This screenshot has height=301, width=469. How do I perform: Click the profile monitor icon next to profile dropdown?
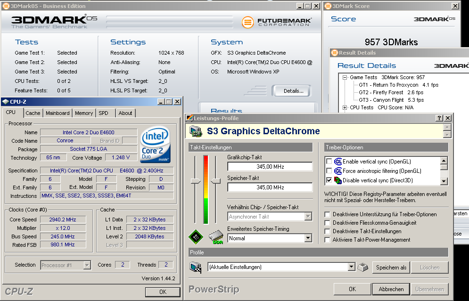[x=196, y=267]
